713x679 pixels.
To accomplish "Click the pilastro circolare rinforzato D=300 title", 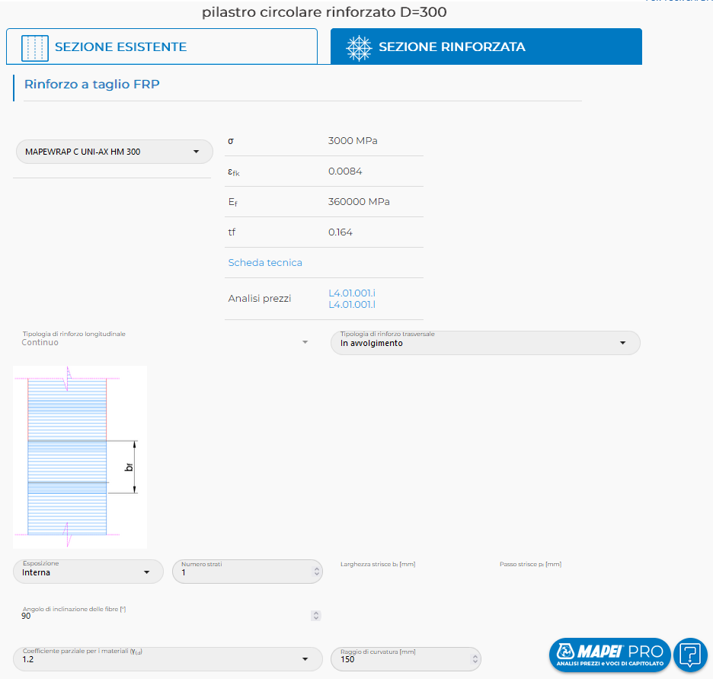I will coord(325,12).
